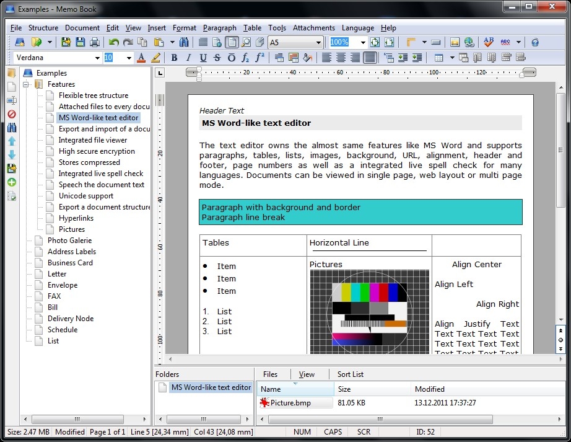Open the Structure menu
This screenshot has height=442, width=571.
tap(43, 28)
